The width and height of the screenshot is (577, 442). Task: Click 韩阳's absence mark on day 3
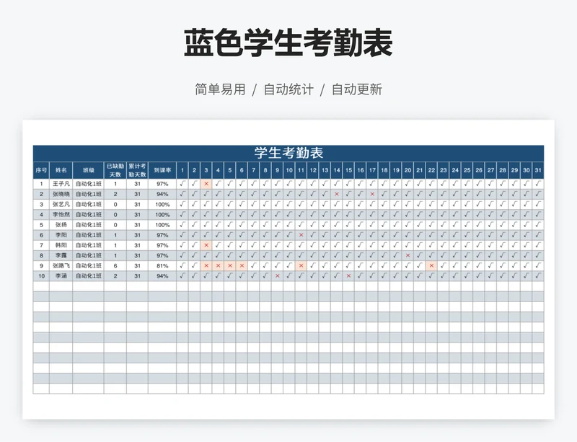(206, 245)
